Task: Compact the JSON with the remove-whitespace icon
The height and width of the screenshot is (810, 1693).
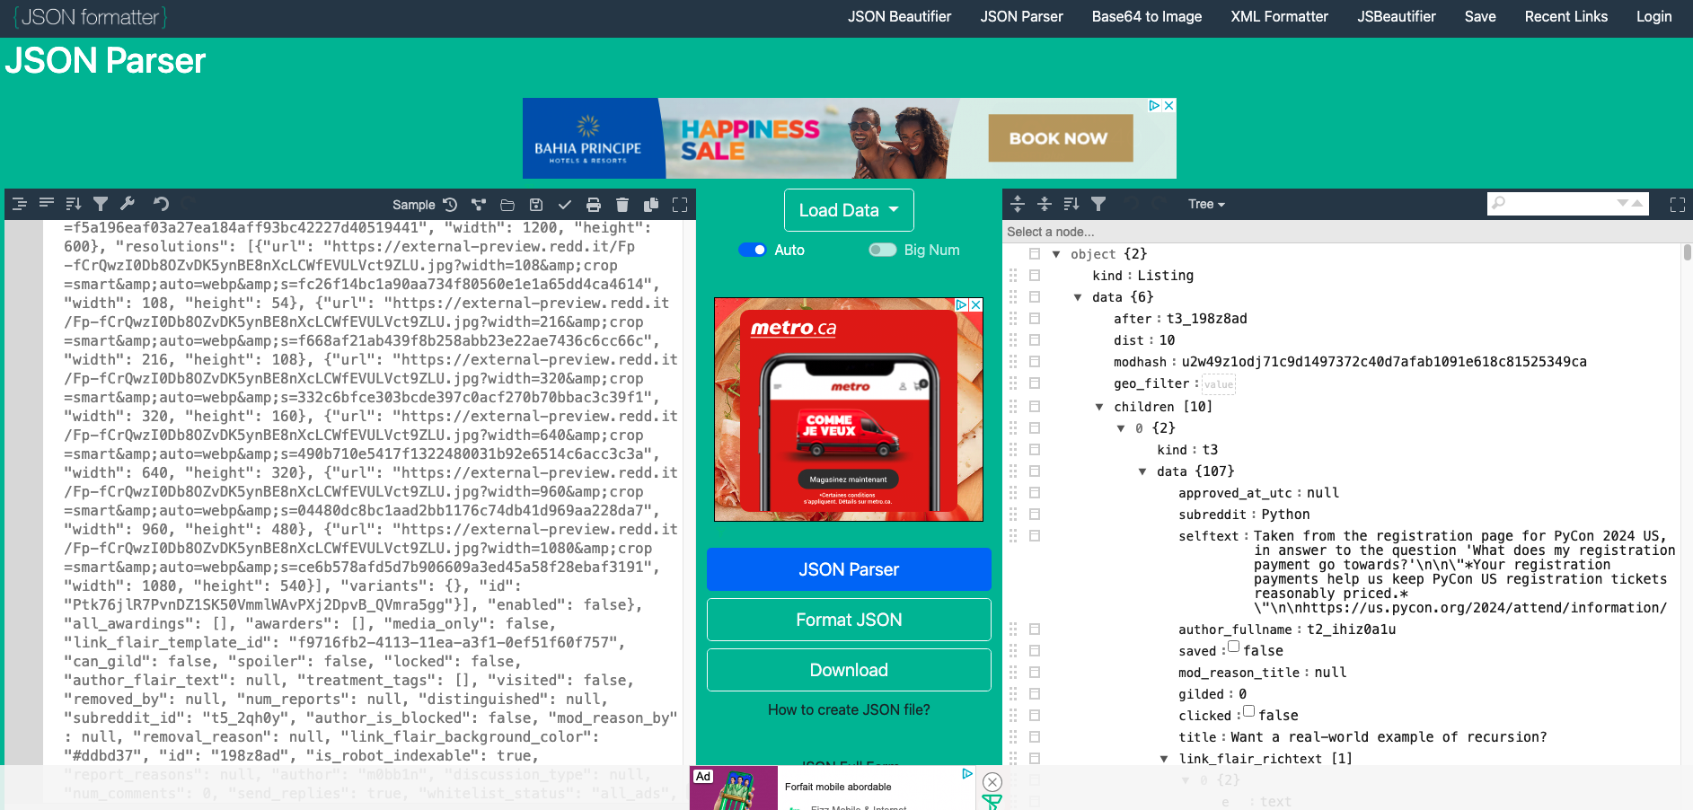Action: click(46, 204)
